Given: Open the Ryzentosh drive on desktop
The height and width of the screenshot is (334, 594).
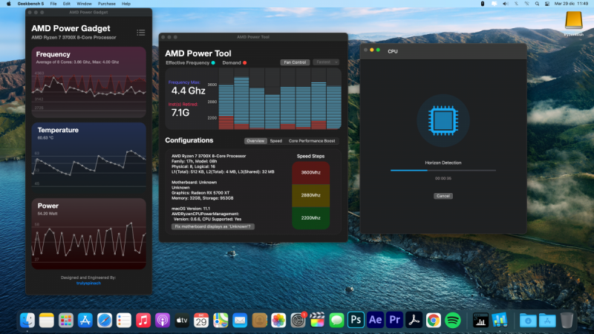Looking at the screenshot, I should [x=573, y=23].
